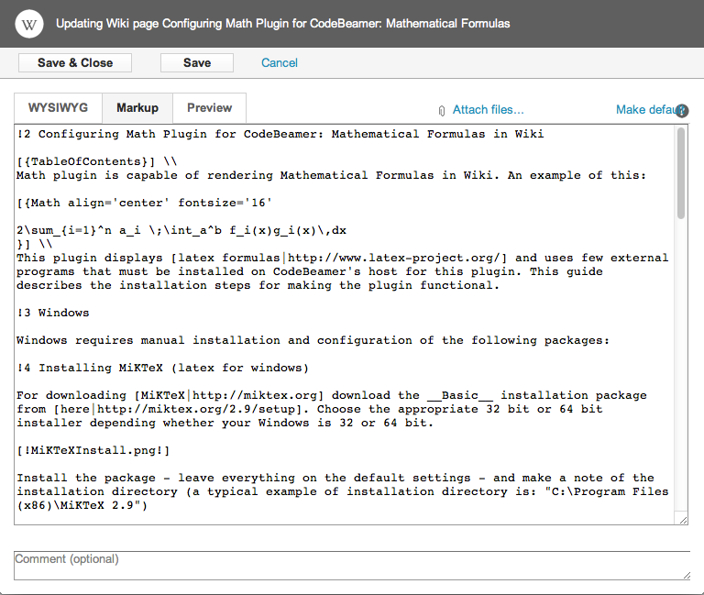704x595 pixels.
Task: Click the Attach files... link
Action: point(488,110)
